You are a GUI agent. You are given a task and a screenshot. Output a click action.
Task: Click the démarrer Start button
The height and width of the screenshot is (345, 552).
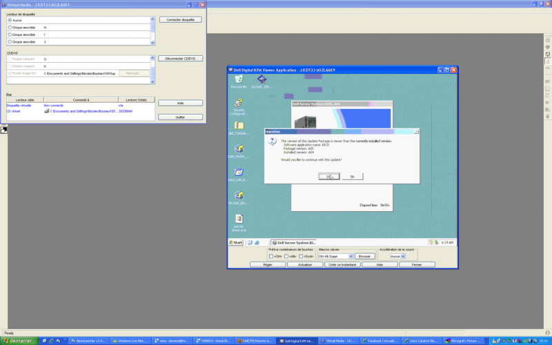[x=19, y=341]
